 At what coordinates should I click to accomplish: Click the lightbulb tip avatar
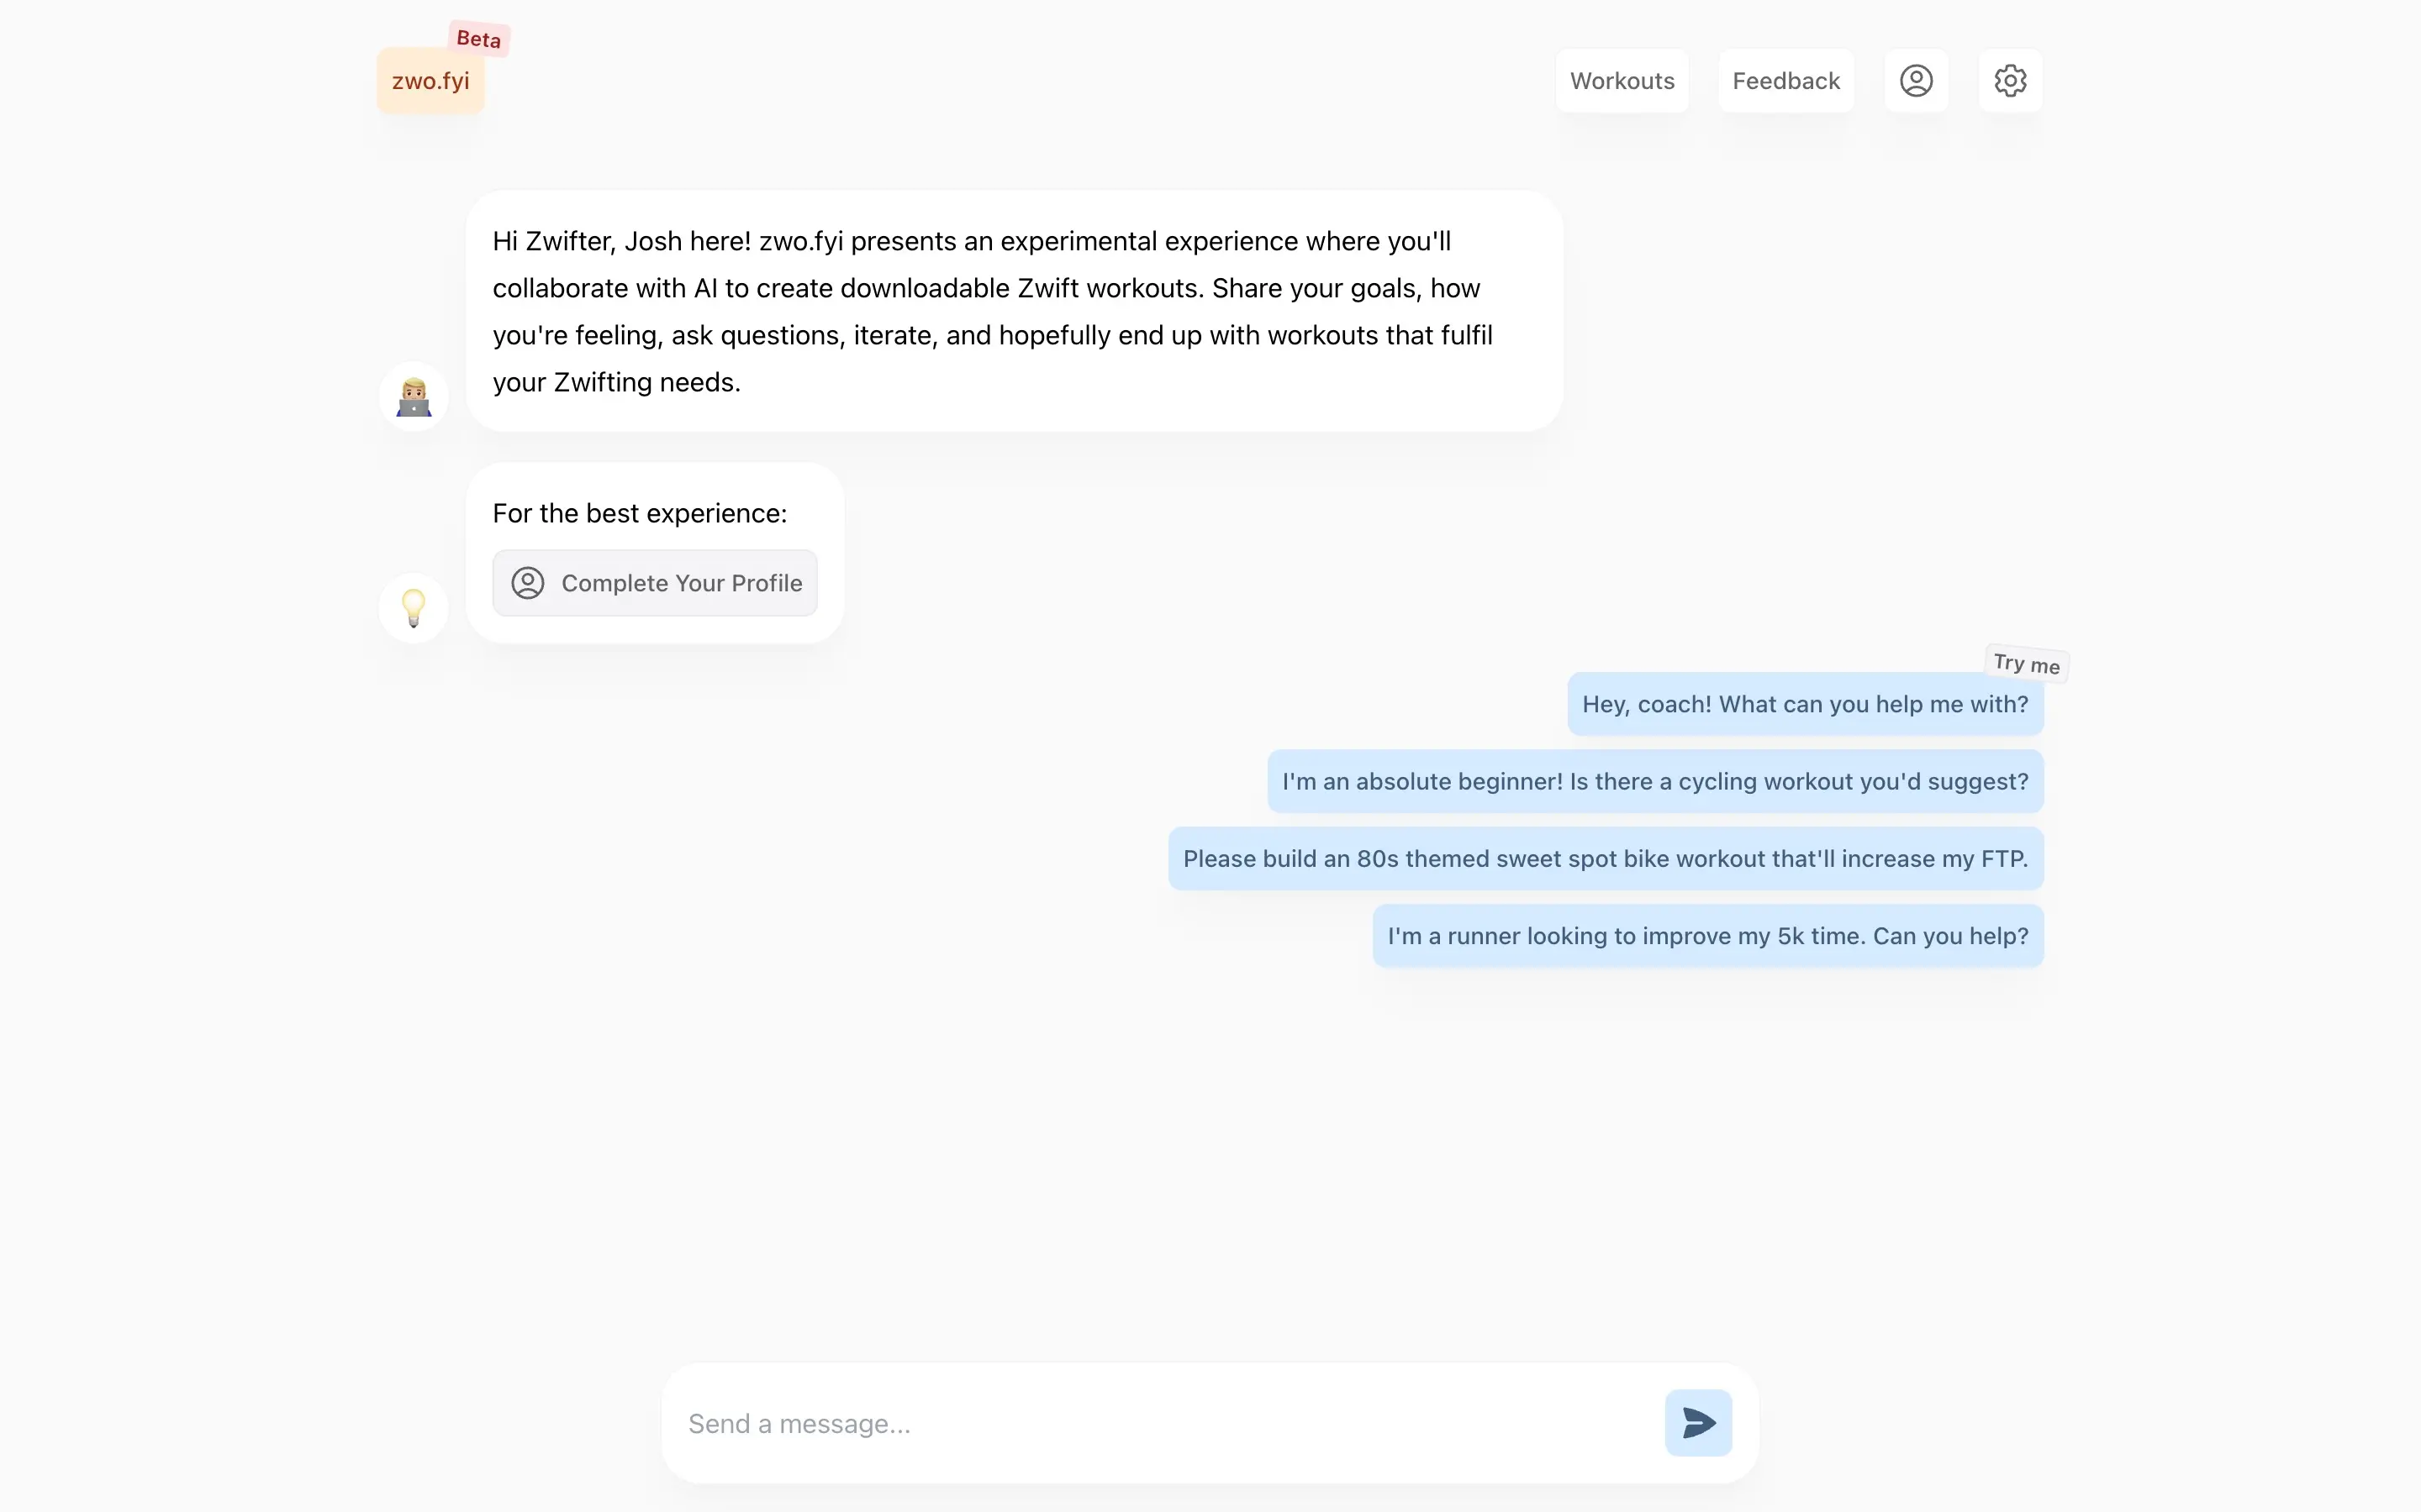click(x=414, y=607)
